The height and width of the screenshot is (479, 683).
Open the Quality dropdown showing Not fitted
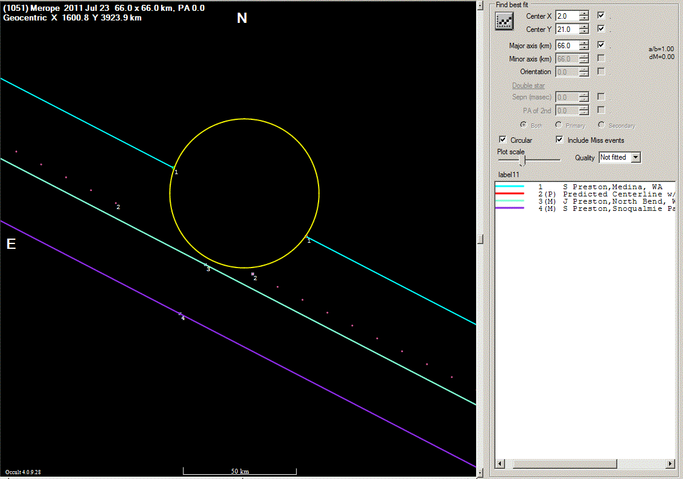point(636,157)
